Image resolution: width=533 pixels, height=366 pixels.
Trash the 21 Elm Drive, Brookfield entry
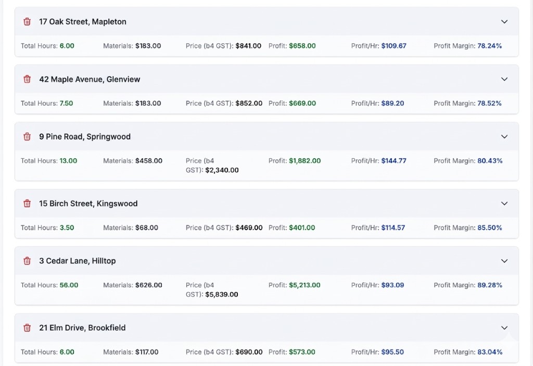27,328
